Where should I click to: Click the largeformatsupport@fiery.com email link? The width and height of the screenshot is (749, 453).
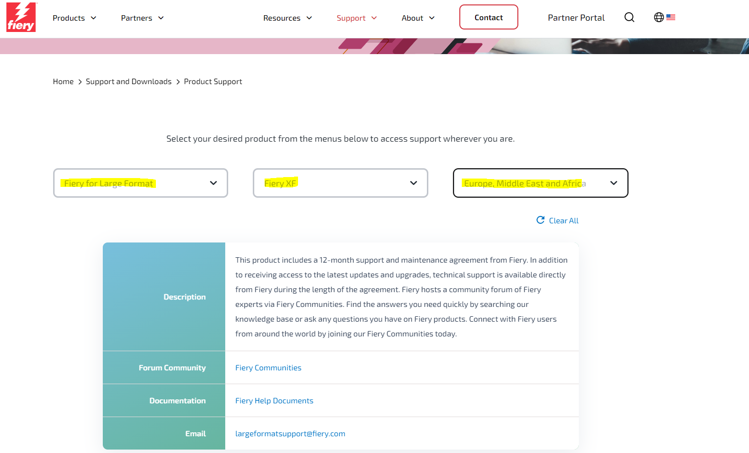pos(290,434)
